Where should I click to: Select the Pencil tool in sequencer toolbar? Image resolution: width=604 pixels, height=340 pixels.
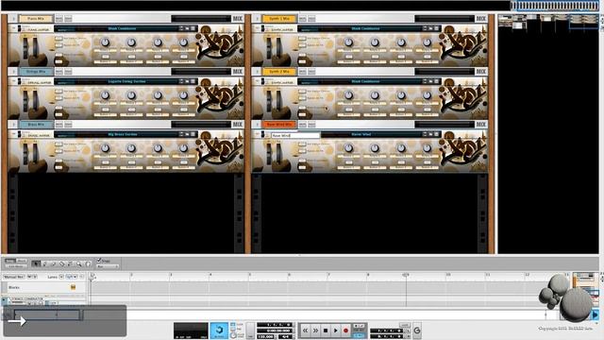pyautogui.click(x=44, y=264)
